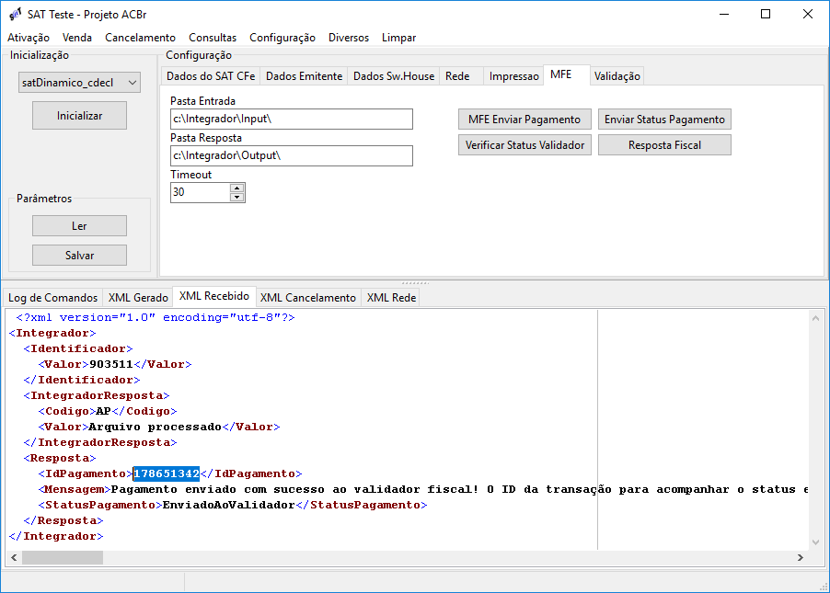Click the AP code value
Viewport: 830px width, 593px height.
click(x=103, y=411)
